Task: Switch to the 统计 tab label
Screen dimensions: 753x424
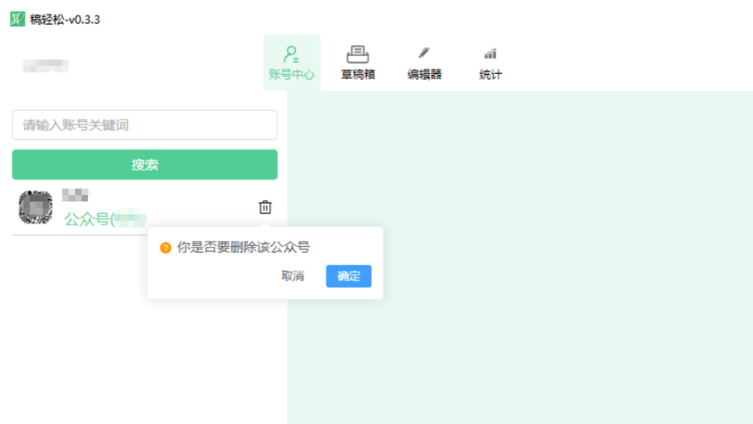Action: click(490, 75)
